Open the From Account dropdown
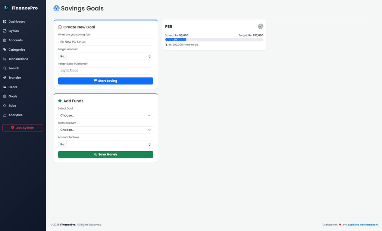 106,130
